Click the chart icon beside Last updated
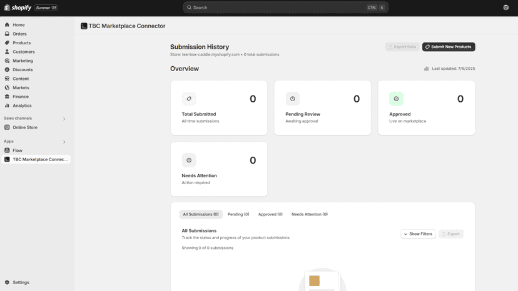The image size is (518, 291). (x=426, y=69)
